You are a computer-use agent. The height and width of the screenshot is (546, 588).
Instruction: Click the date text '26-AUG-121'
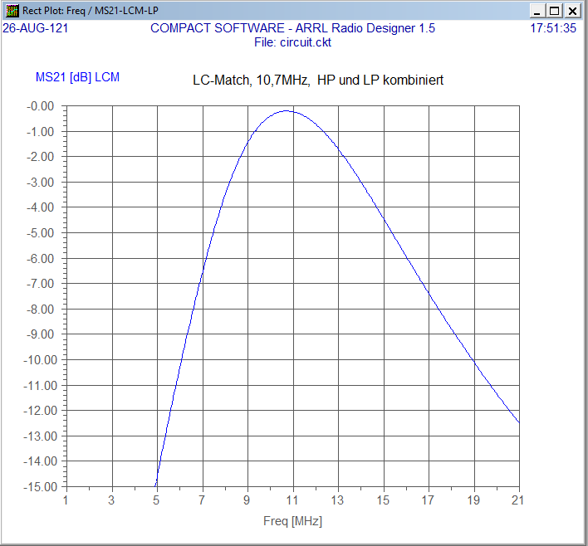pyautogui.click(x=35, y=28)
